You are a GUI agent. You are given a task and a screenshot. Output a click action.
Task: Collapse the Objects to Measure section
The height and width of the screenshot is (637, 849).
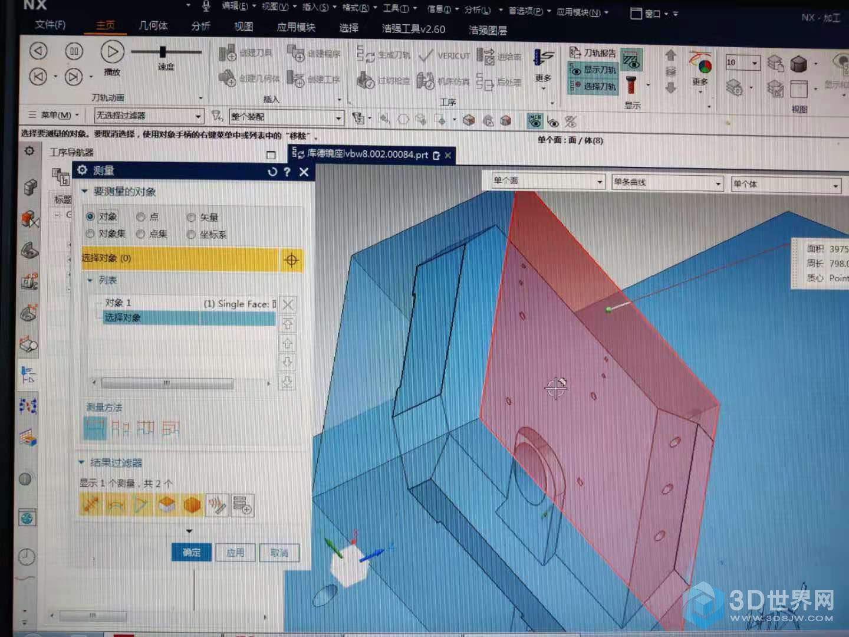pos(84,191)
